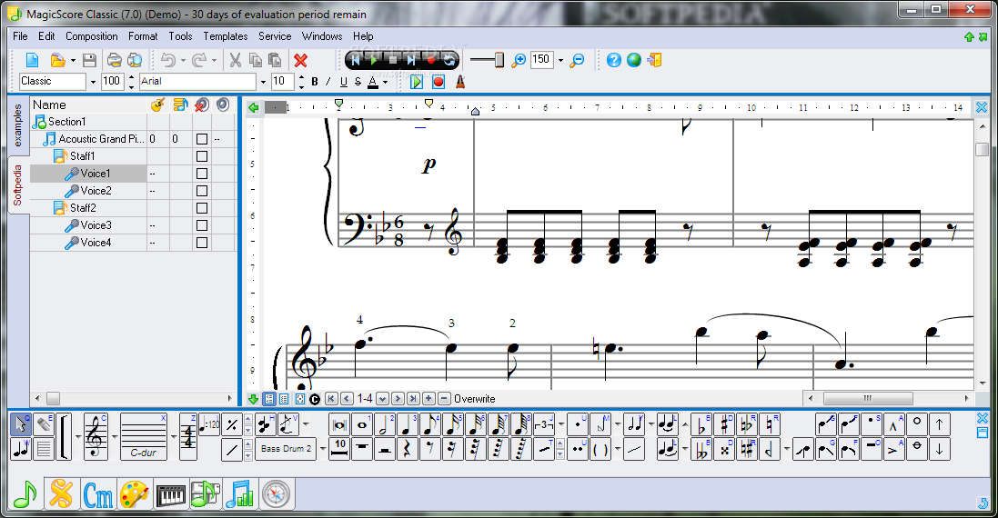Image resolution: width=998 pixels, height=518 pixels.
Task: Open the Templates menu
Action: (x=226, y=36)
